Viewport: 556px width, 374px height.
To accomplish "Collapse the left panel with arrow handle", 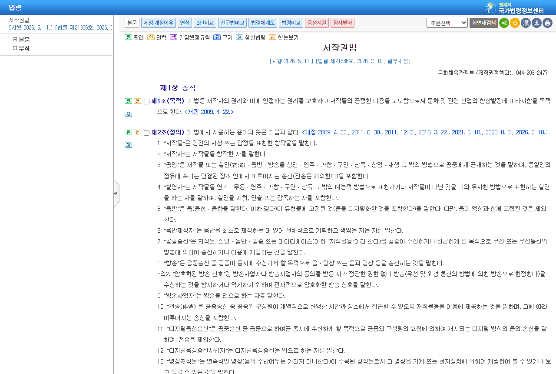I will [116, 193].
